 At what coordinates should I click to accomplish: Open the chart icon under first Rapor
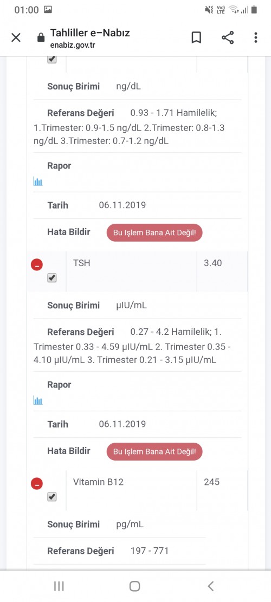(37, 181)
